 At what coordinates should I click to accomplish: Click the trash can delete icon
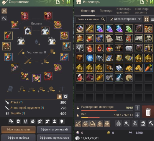click(x=148, y=112)
